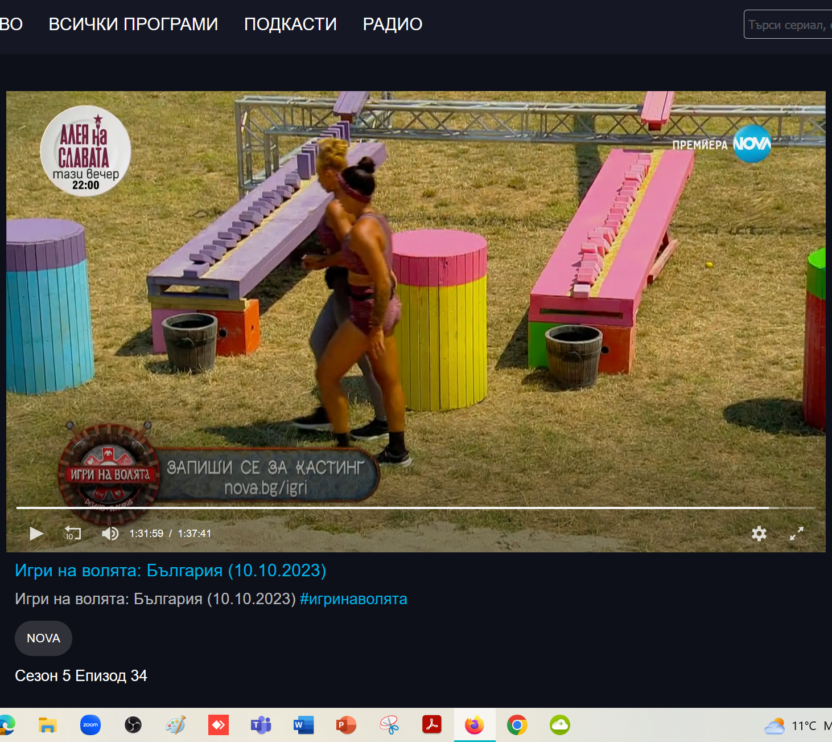Open the РАДИО page

(392, 24)
